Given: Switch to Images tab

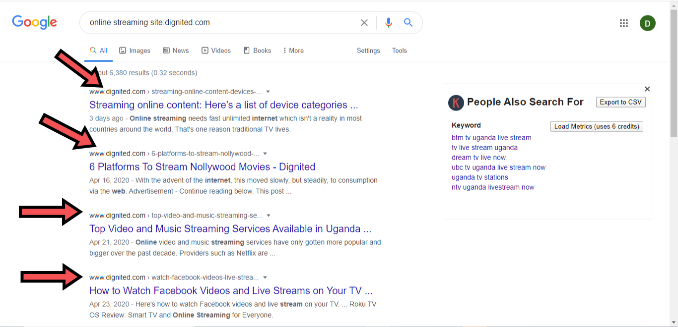Looking at the screenshot, I should click(x=135, y=51).
